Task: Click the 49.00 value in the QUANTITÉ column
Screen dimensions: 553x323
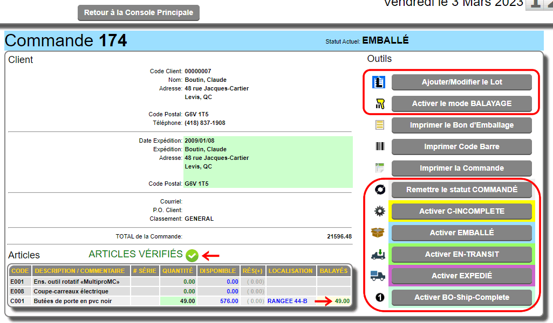Action: pos(188,301)
